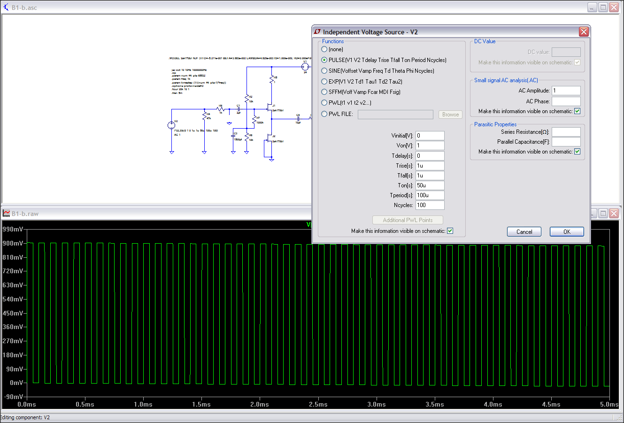The image size is (624, 423).
Task: Select the EXP function radio button
Action: (x=324, y=82)
